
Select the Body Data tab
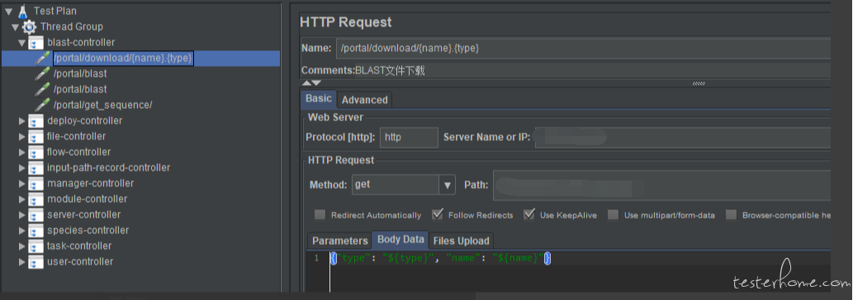(400, 240)
